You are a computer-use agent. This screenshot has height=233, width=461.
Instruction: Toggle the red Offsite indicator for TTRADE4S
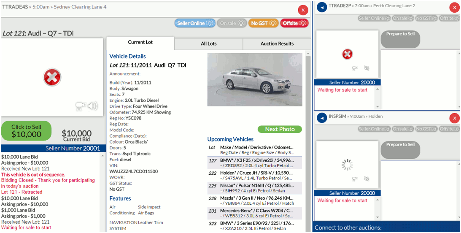(294, 23)
